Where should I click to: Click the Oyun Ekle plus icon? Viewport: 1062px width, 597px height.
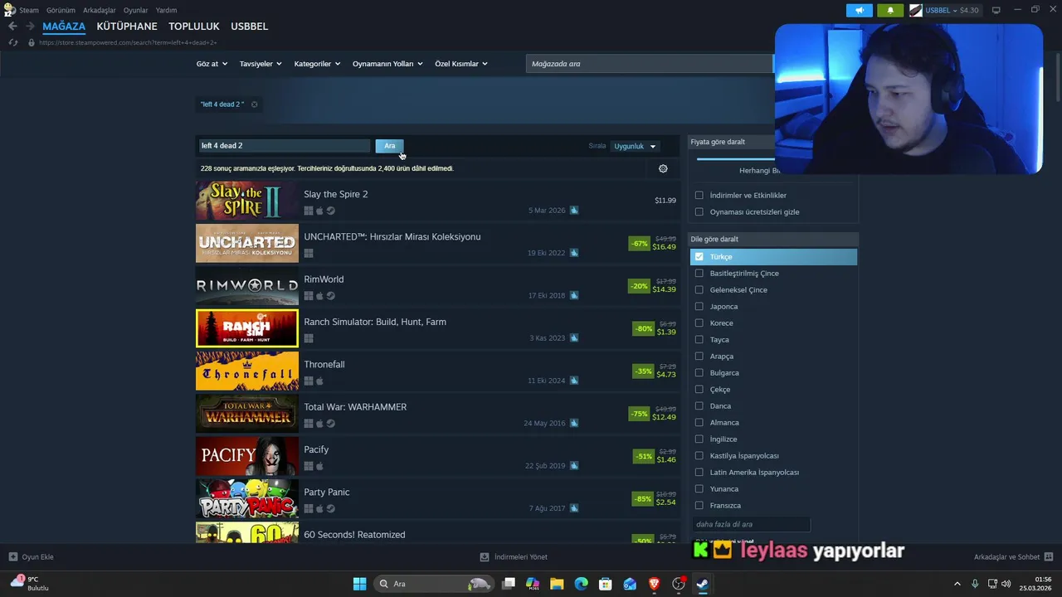pyautogui.click(x=13, y=556)
